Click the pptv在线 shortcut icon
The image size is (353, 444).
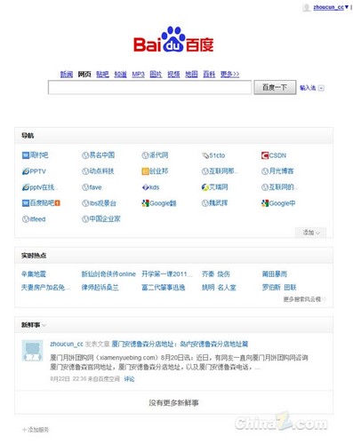[x=26, y=187]
